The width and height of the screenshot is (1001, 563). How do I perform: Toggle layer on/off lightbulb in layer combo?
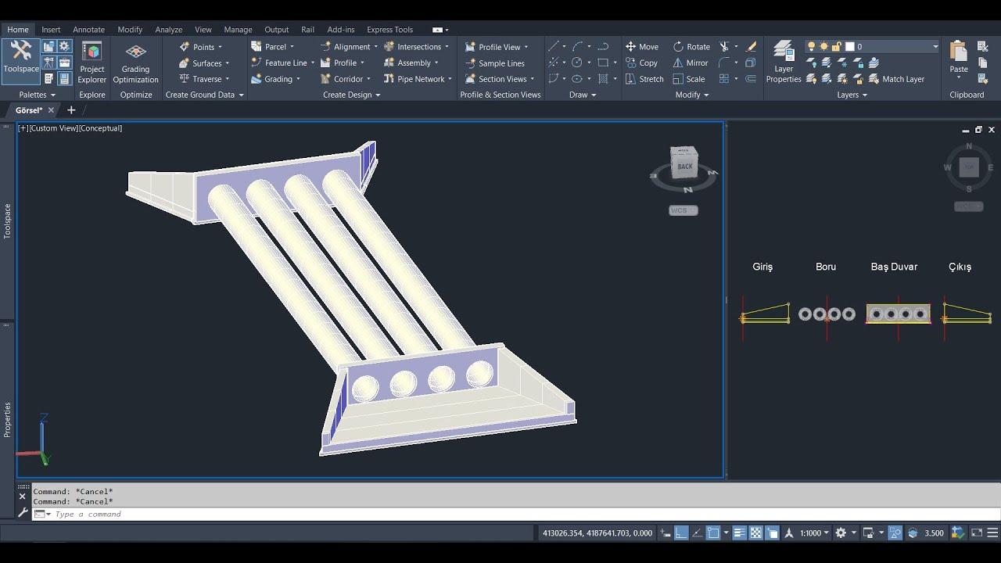point(811,47)
